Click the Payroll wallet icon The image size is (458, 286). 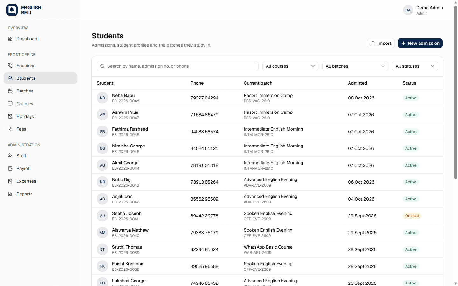click(x=10, y=168)
